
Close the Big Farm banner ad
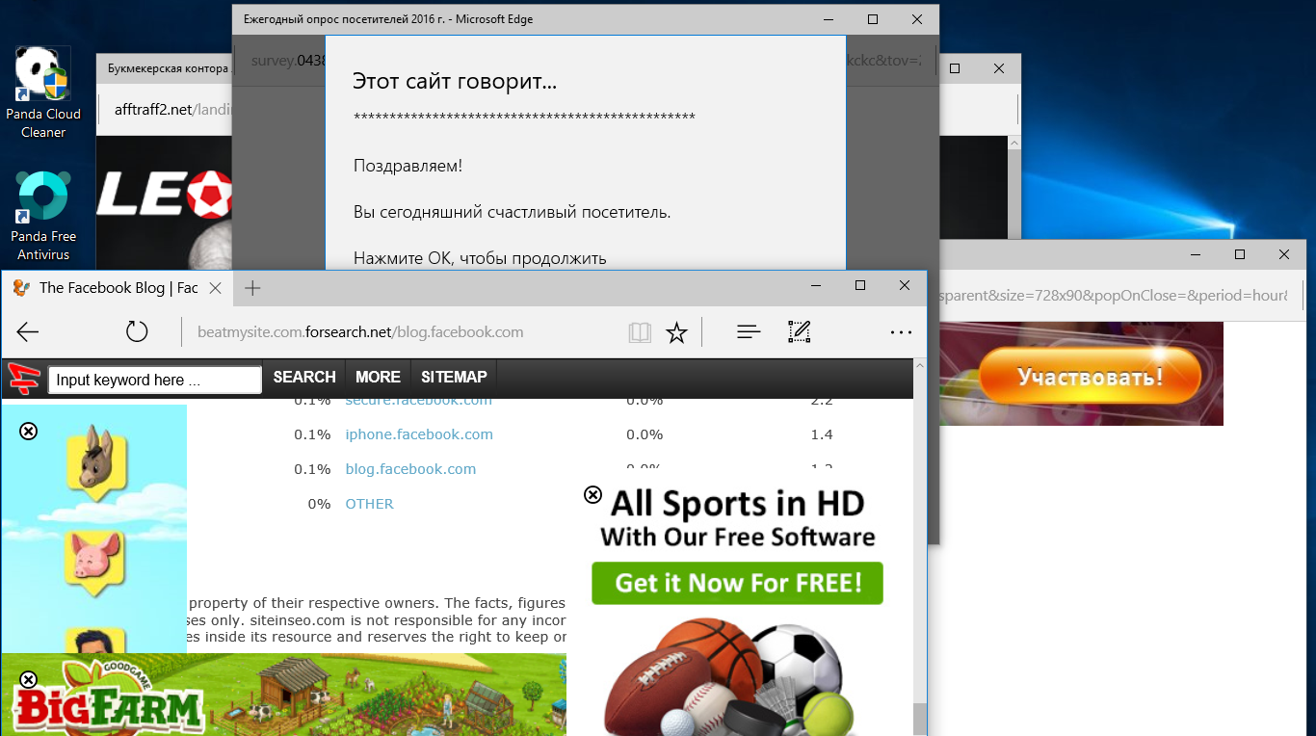(x=29, y=680)
